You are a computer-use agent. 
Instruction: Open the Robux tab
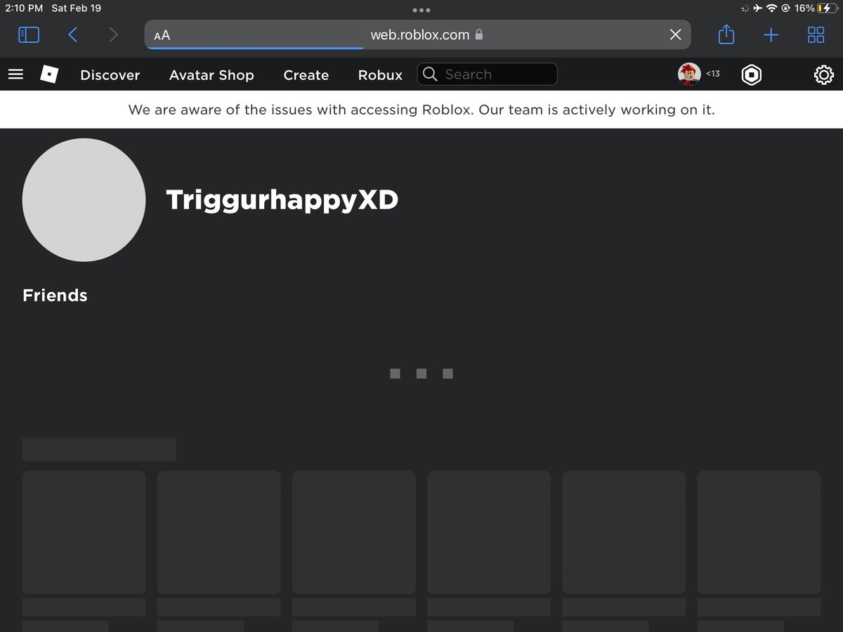380,75
